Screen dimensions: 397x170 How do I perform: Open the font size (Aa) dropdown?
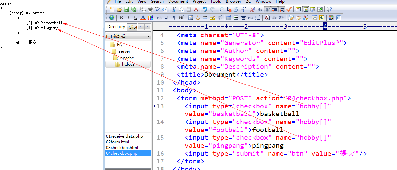point(253,9)
